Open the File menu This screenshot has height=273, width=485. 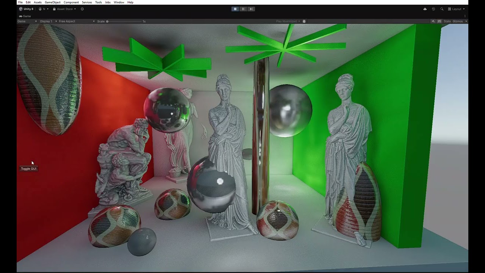click(20, 2)
